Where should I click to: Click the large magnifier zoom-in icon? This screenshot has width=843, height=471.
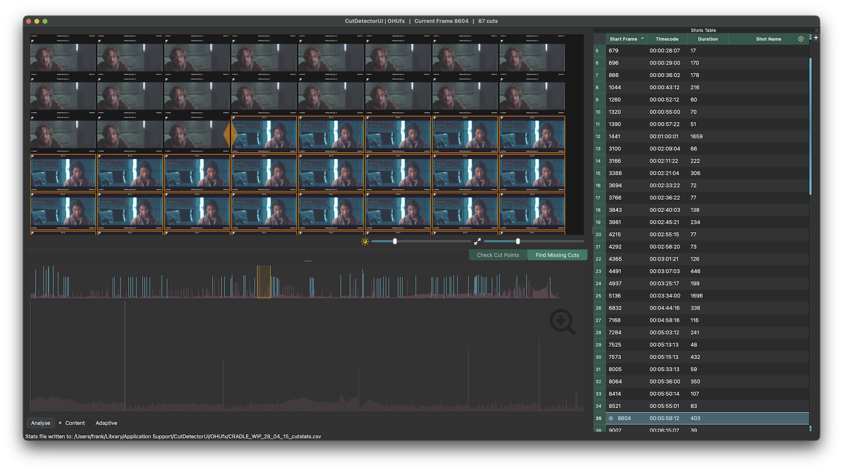(x=562, y=322)
